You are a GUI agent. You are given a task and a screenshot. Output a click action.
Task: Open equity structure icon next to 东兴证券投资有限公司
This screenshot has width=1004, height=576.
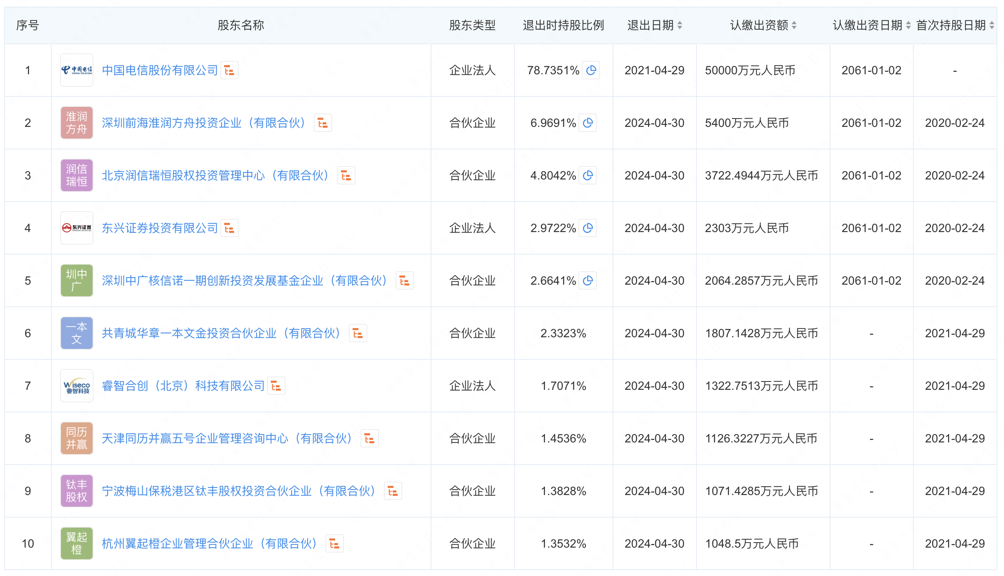(229, 228)
